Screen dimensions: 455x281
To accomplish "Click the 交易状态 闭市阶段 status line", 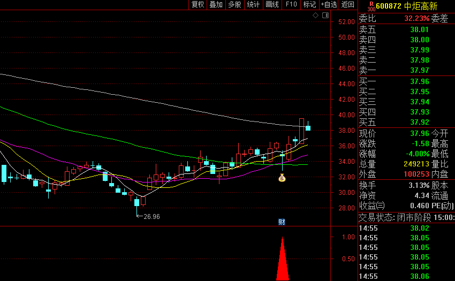I will click(406, 217).
